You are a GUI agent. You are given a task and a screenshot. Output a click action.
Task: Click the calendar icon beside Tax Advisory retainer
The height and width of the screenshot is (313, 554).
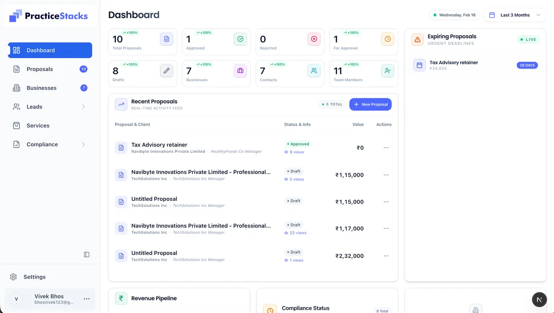pyautogui.click(x=419, y=65)
